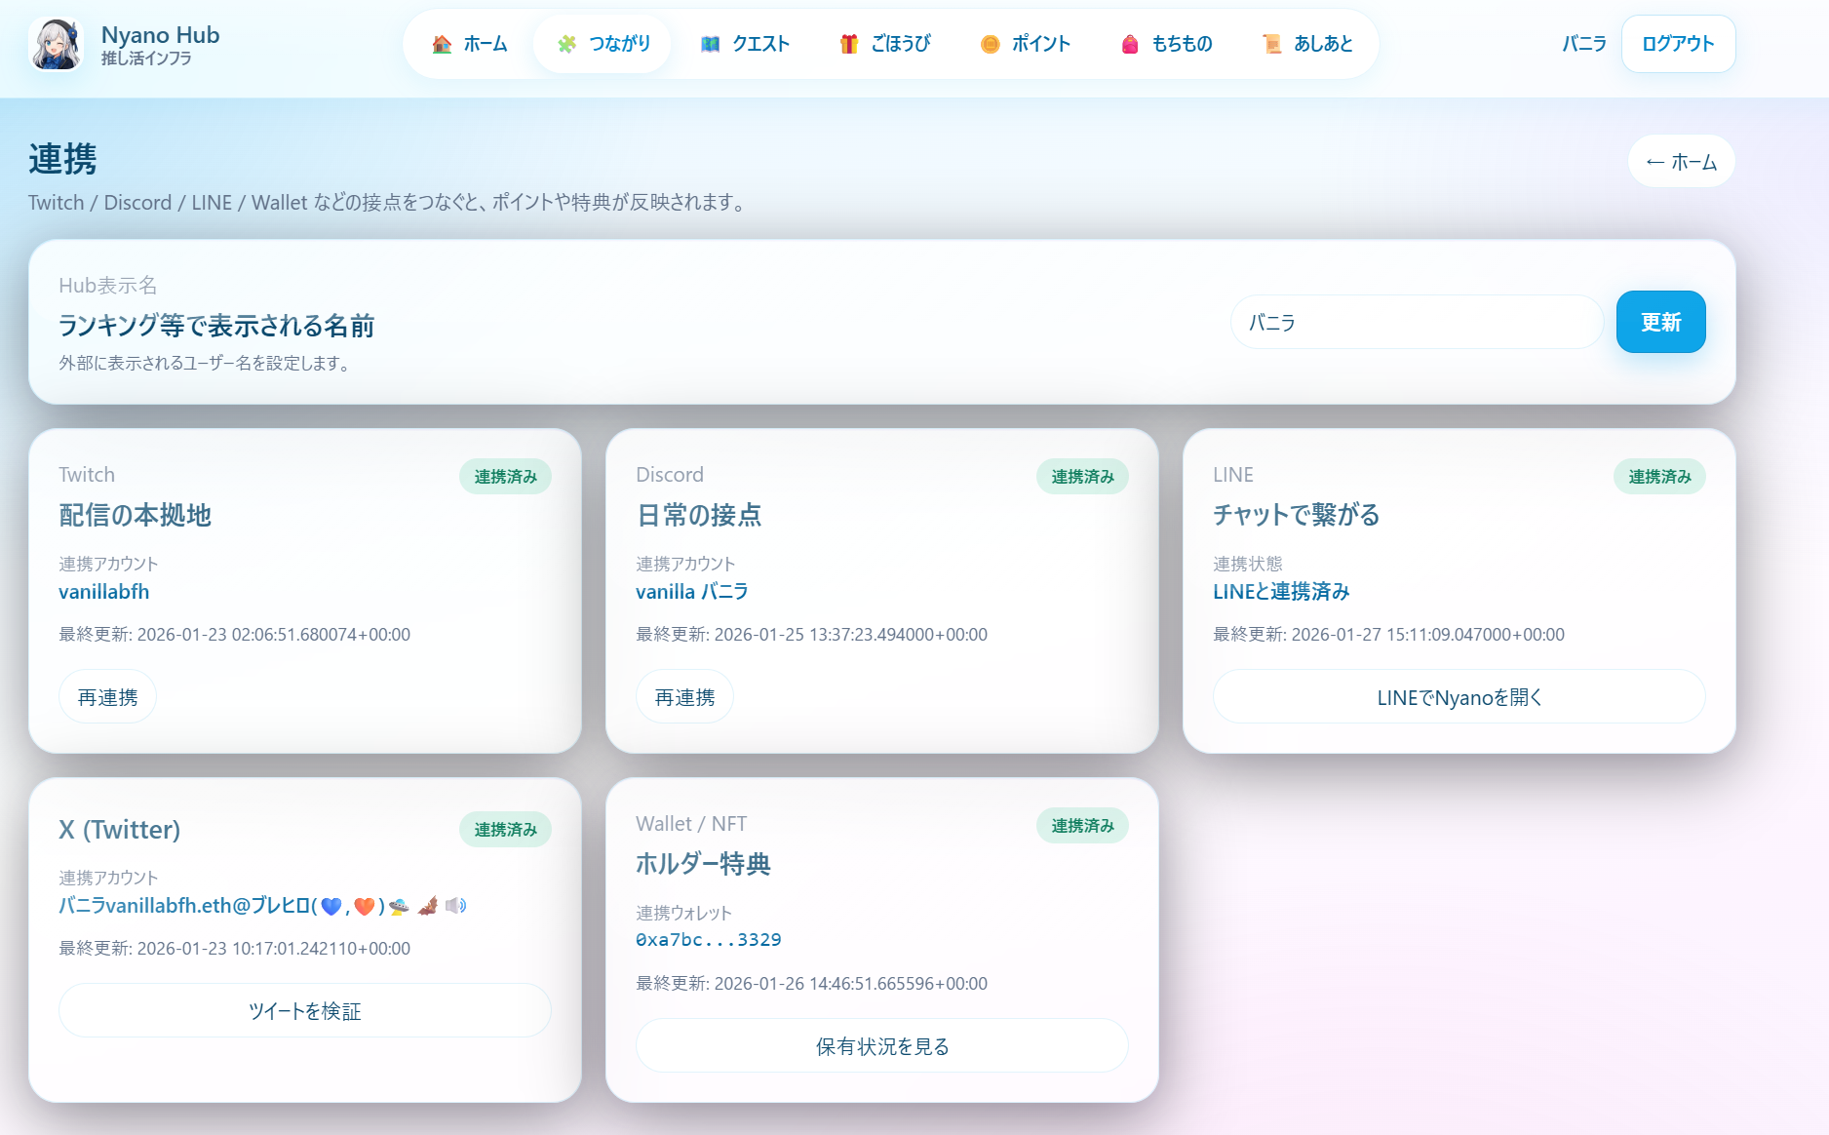Verify tweets via ツイートを検証
The width and height of the screenshot is (1829, 1135).
304,1010
